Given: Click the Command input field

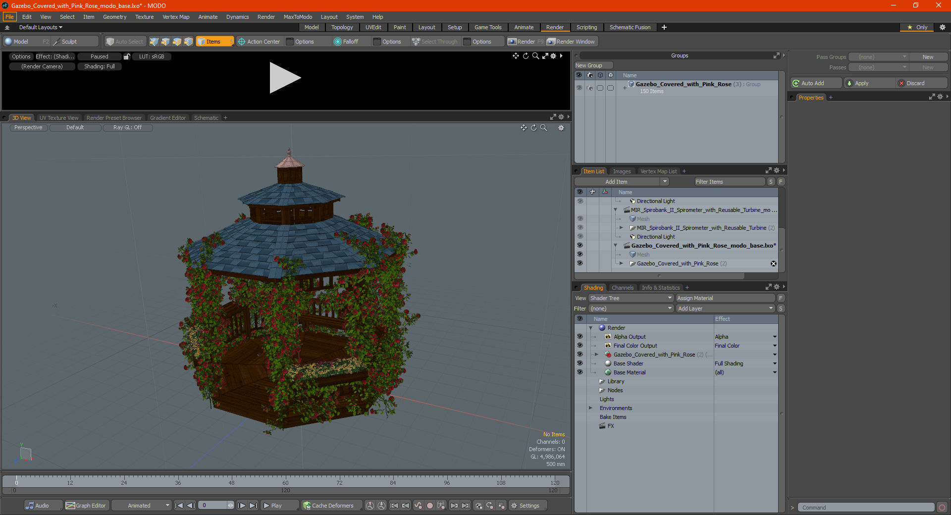Looking at the screenshot, I should 866,508.
